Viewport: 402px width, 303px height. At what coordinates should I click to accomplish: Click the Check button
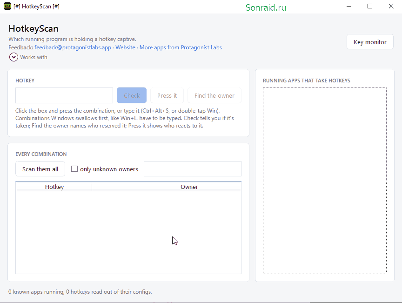pyautogui.click(x=132, y=95)
